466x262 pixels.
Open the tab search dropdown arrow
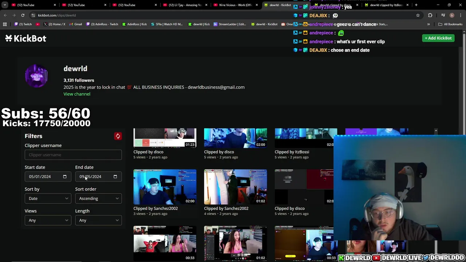click(x=5, y=5)
